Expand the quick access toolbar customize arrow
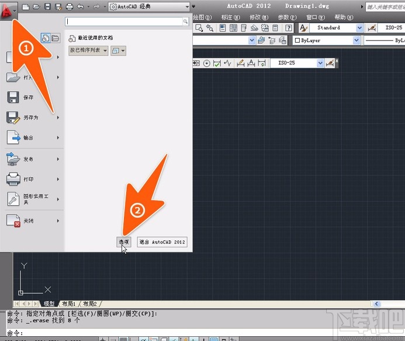The image size is (405, 341). [193, 6]
